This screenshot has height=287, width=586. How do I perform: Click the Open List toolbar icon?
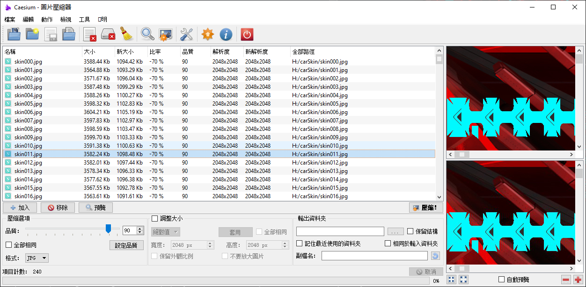(x=69, y=34)
